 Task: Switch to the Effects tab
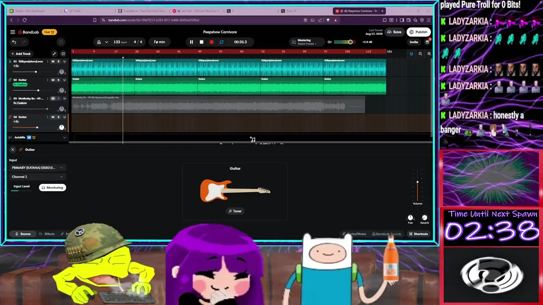click(x=47, y=234)
